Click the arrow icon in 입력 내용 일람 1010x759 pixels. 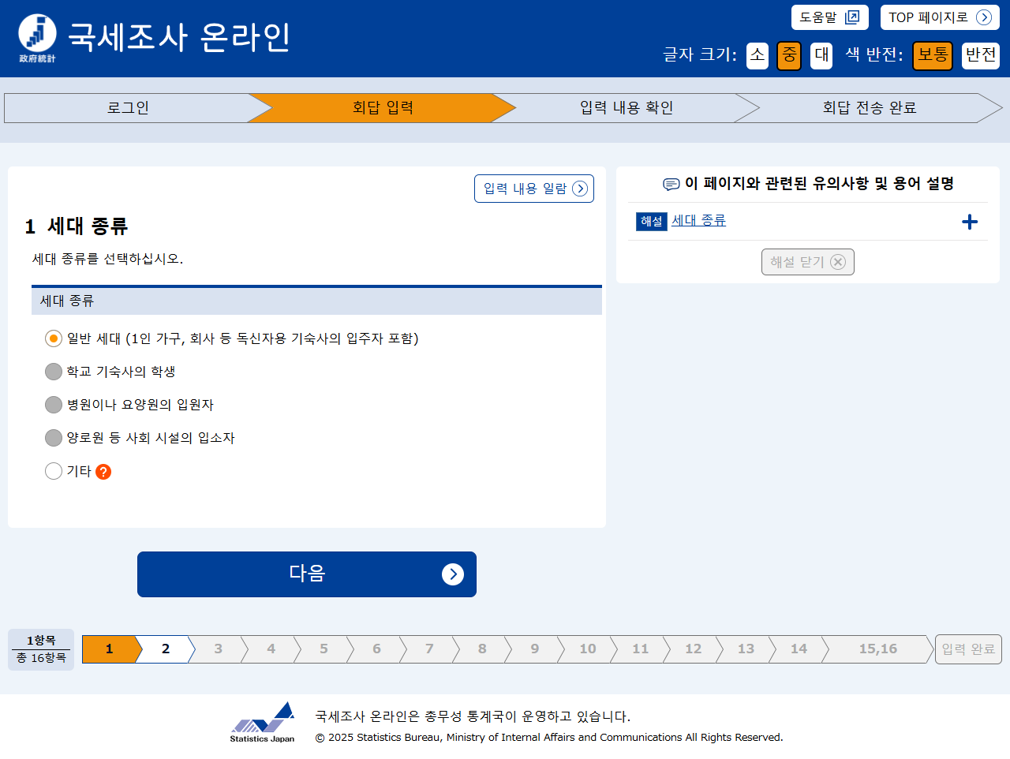point(580,189)
